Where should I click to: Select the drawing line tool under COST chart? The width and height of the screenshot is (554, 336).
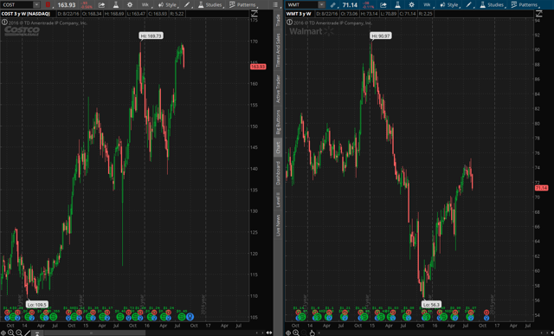coord(27,333)
